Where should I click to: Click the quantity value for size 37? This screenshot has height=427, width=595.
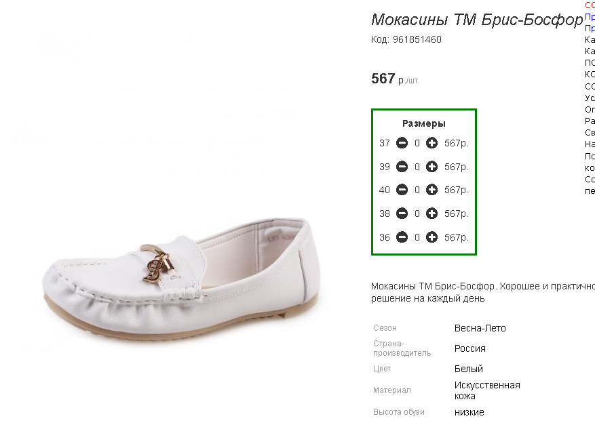[417, 143]
